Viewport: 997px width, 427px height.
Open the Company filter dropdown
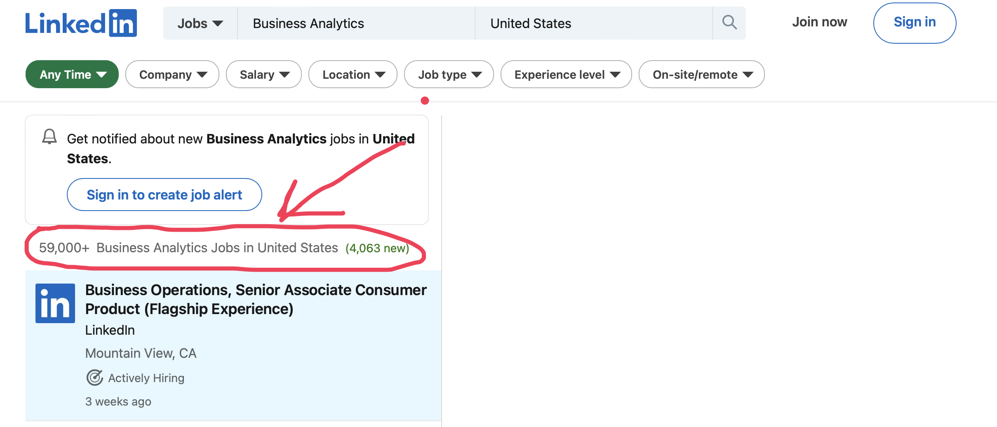(172, 75)
